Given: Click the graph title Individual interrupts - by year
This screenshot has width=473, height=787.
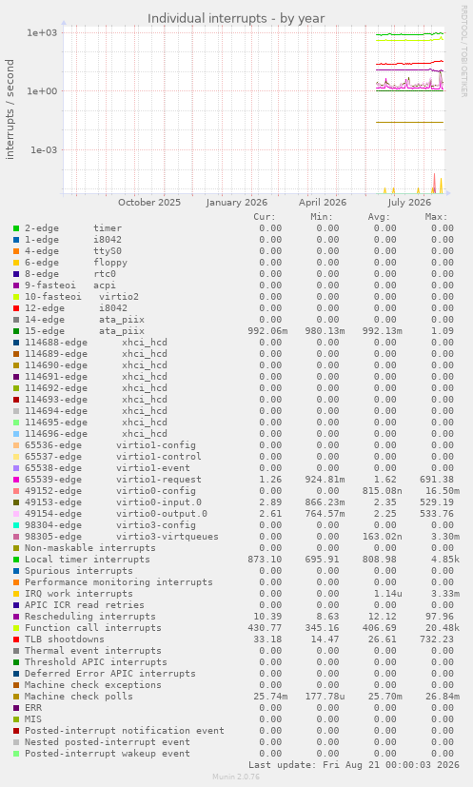Looking at the screenshot, I should pyautogui.click(x=236, y=19).
